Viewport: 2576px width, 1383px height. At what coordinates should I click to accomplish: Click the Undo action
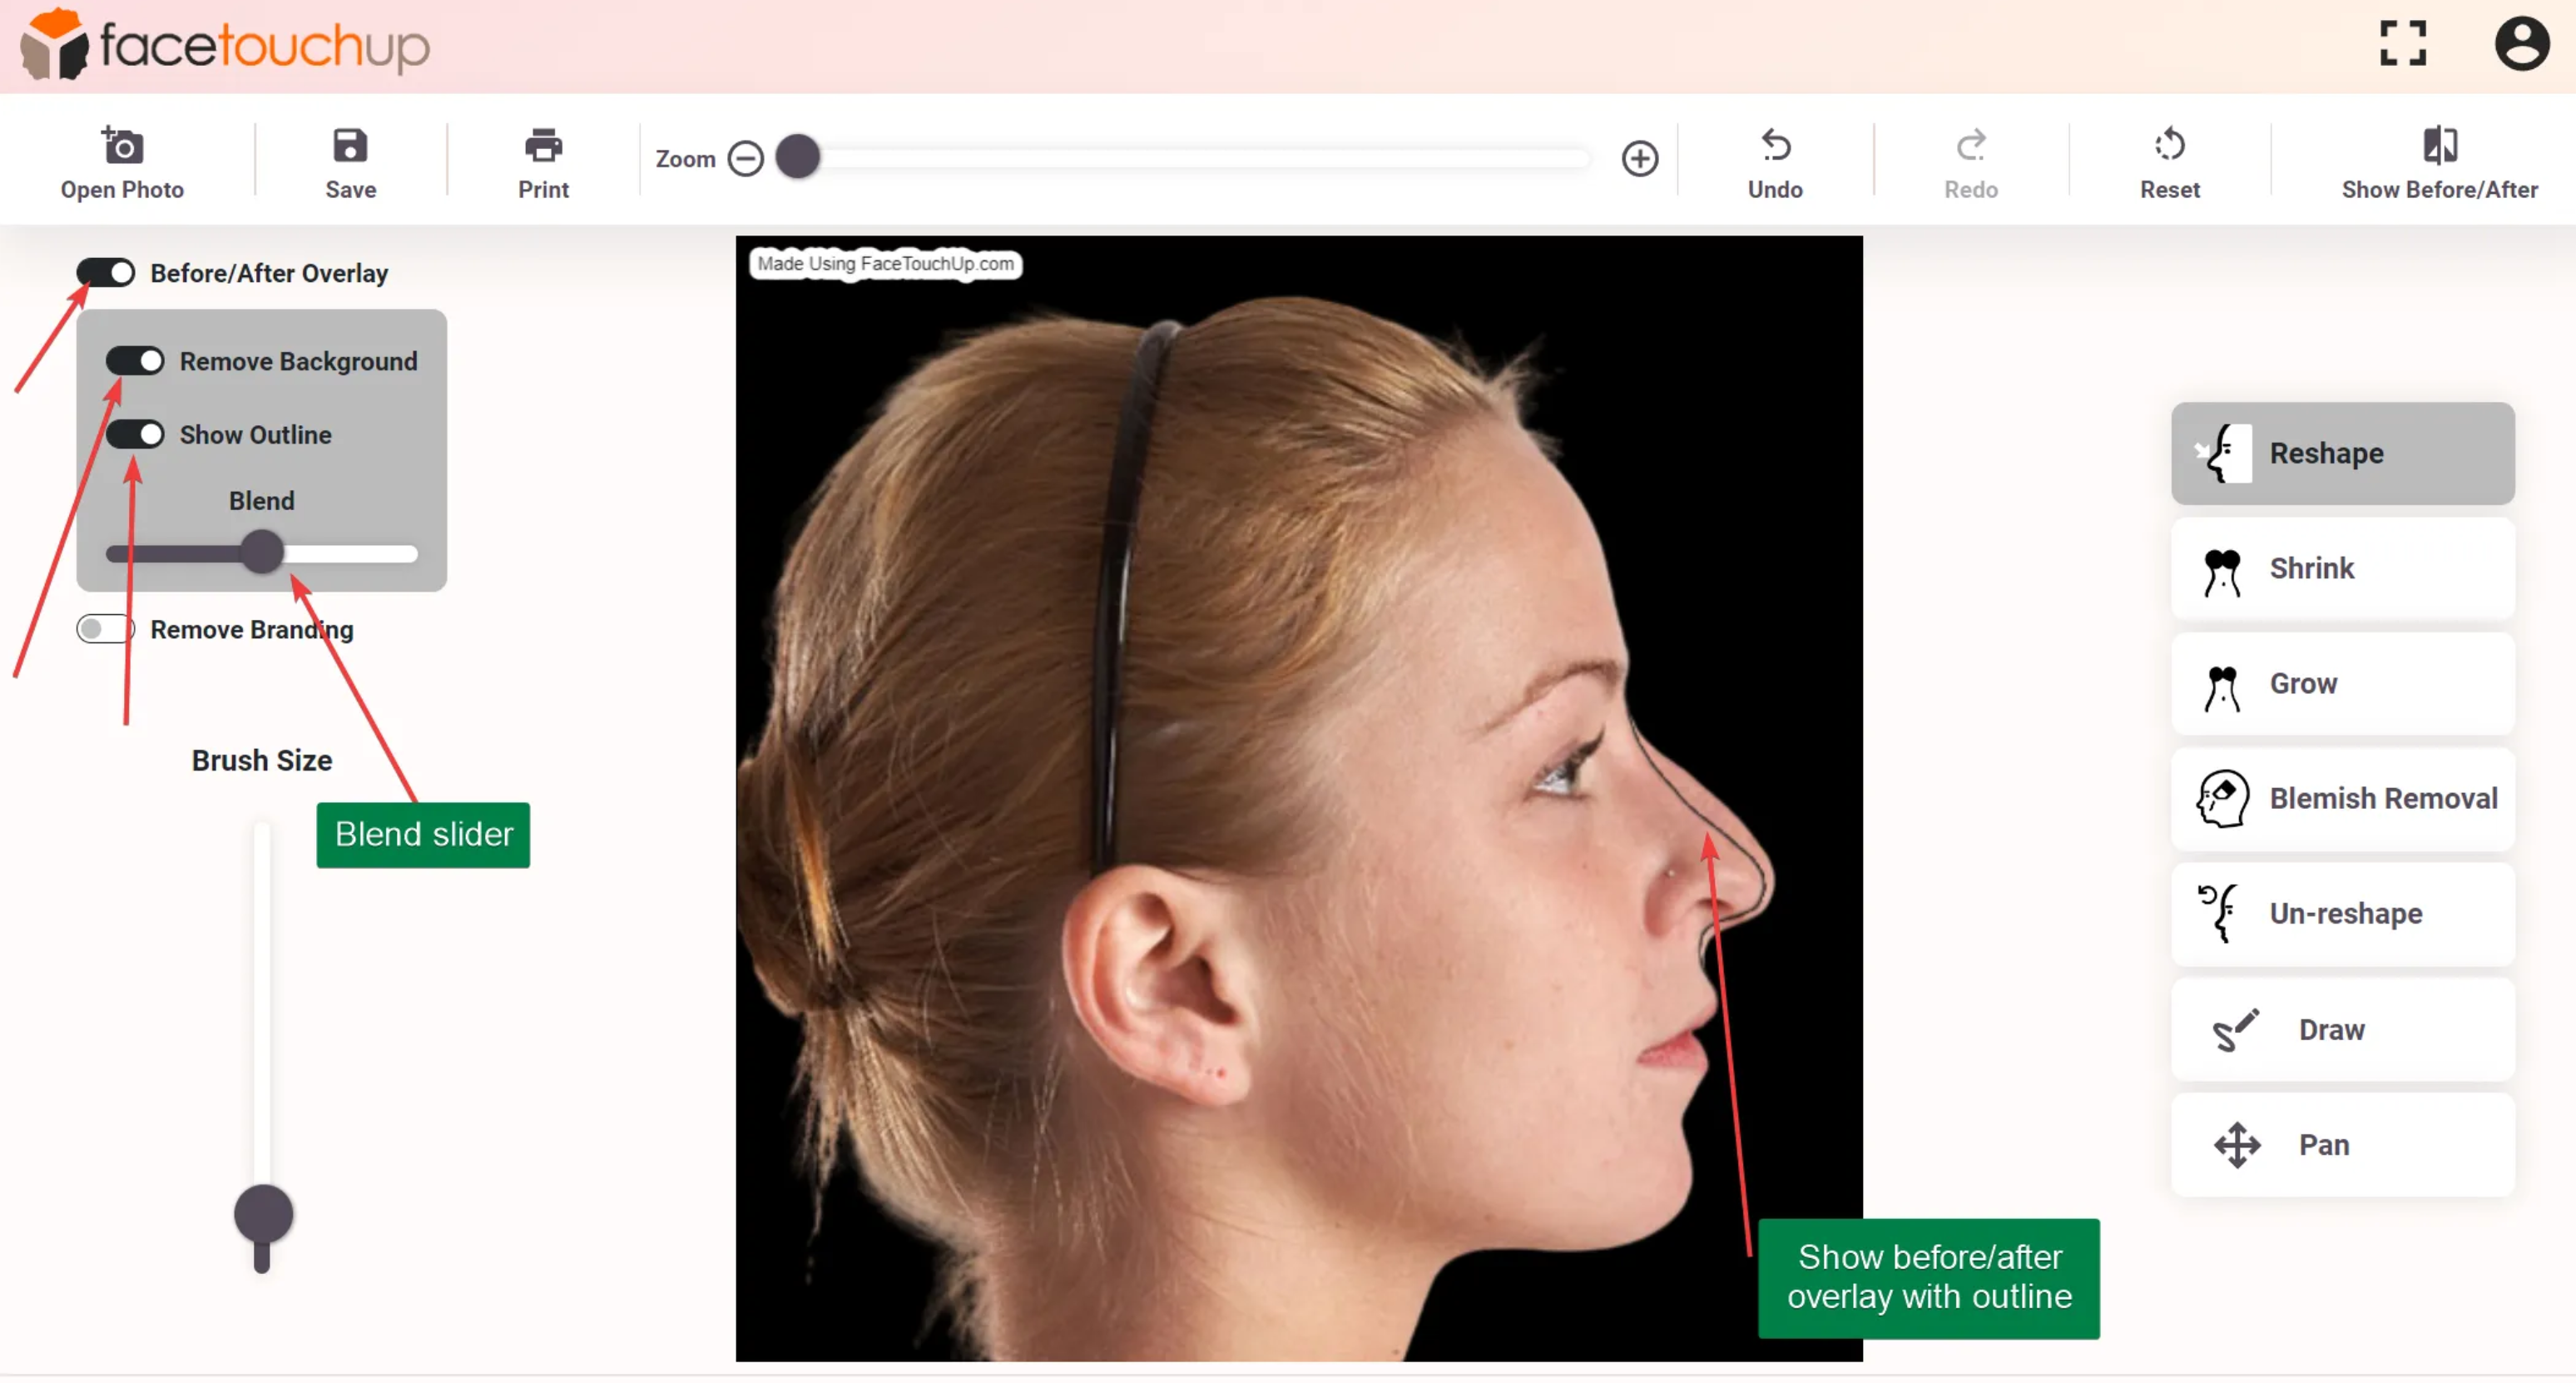click(1776, 161)
